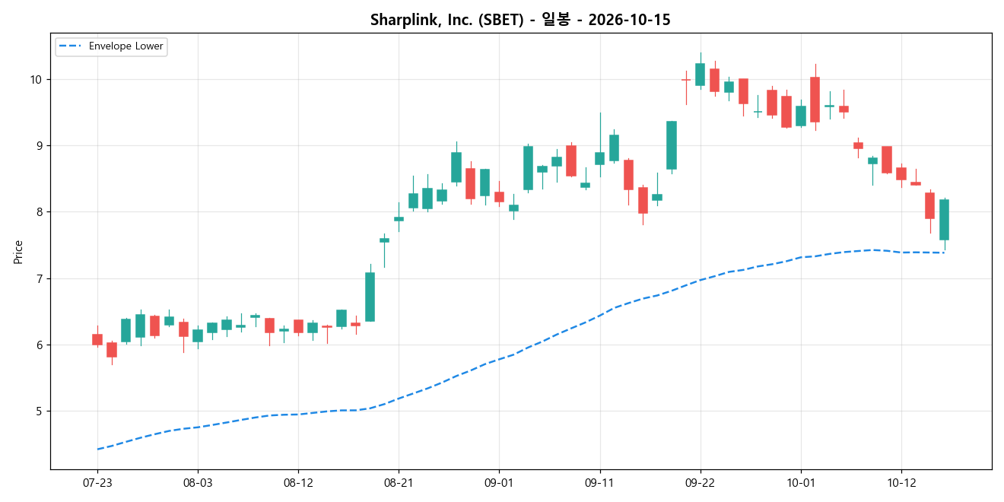Click the highest green candle at 09-22

pos(701,75)
